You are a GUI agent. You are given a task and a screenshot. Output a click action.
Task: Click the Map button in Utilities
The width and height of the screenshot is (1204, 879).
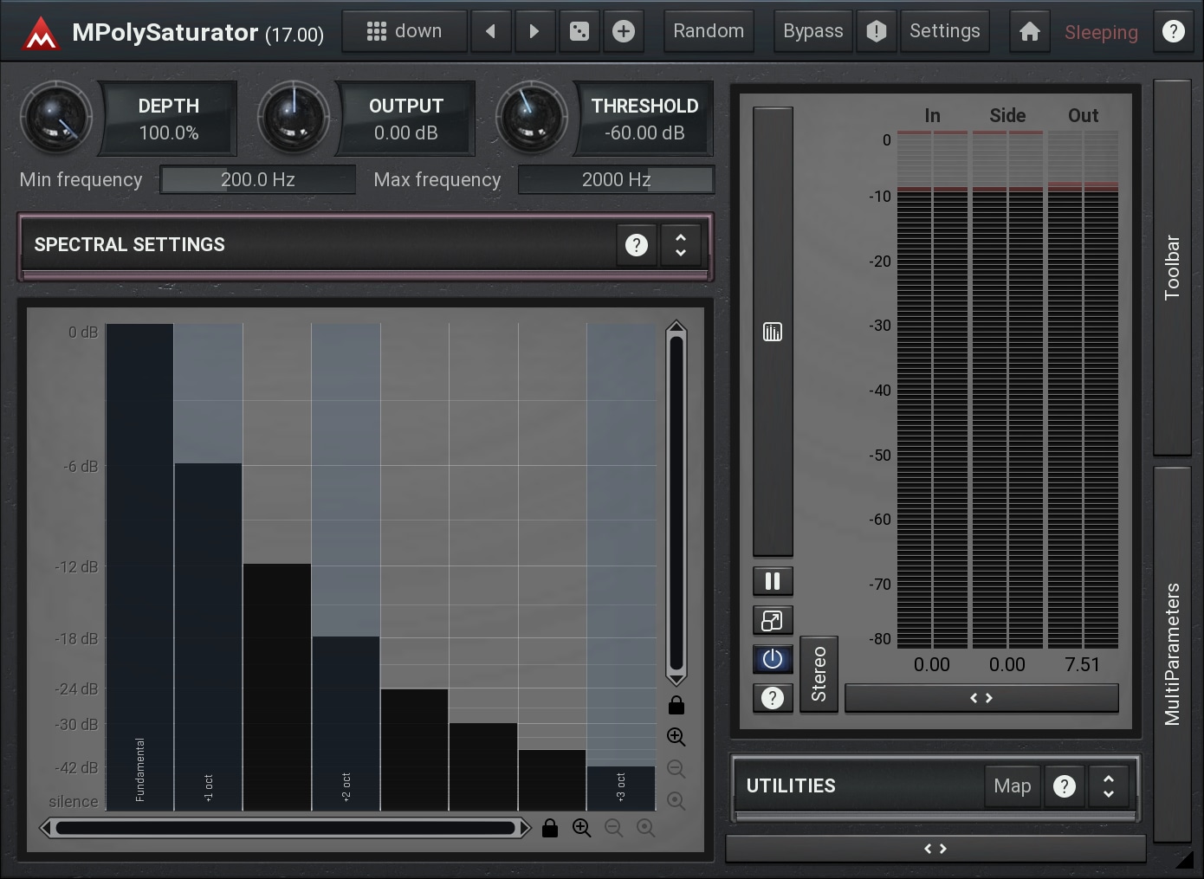[1012, 786]
